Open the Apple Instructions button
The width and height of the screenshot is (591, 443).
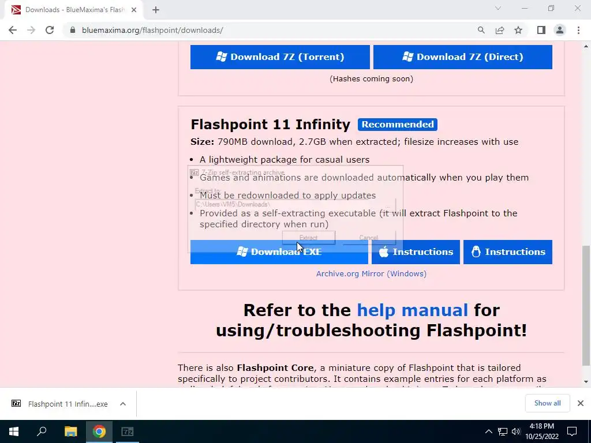click(x=416, y=252)
